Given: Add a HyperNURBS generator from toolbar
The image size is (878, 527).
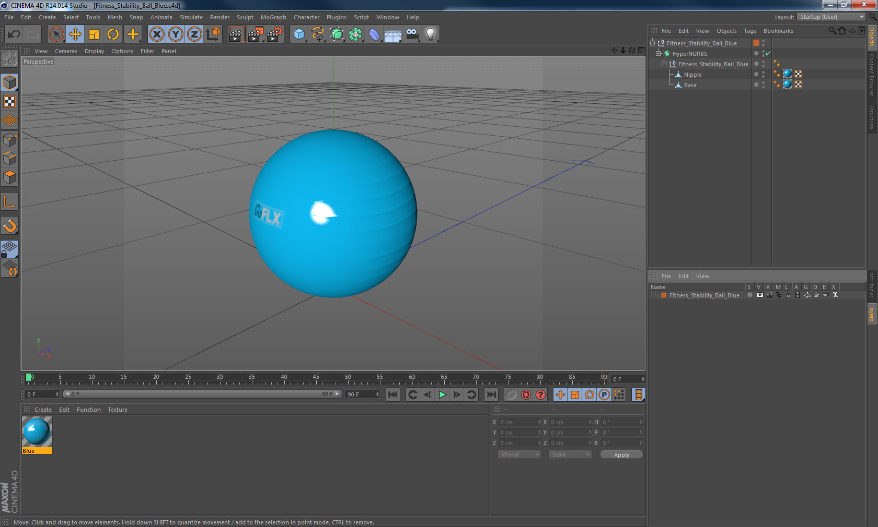Looking at the screenshot, I should coord(337,34).
